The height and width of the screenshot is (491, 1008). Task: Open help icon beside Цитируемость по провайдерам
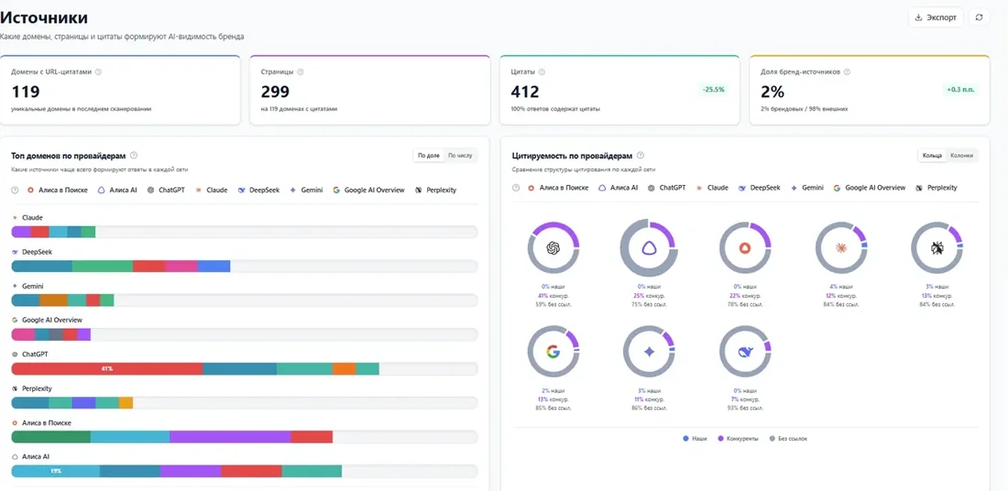point(641,156)
